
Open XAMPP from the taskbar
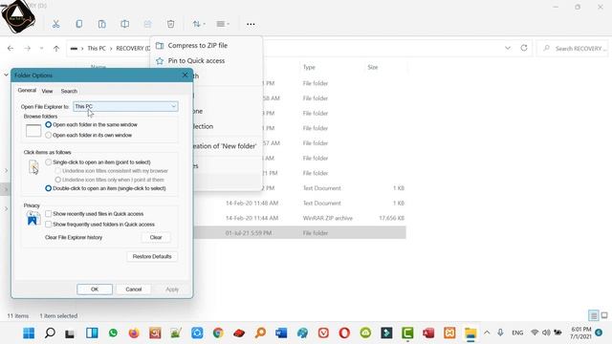pos(449,333)
